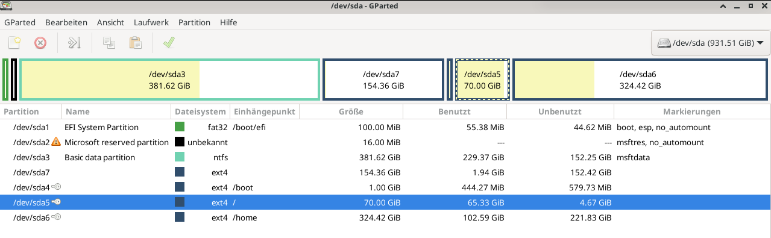Open the Bearbeiten menu
The height and width of the screenshot is (238, 771).
click(x=66, y=22)
